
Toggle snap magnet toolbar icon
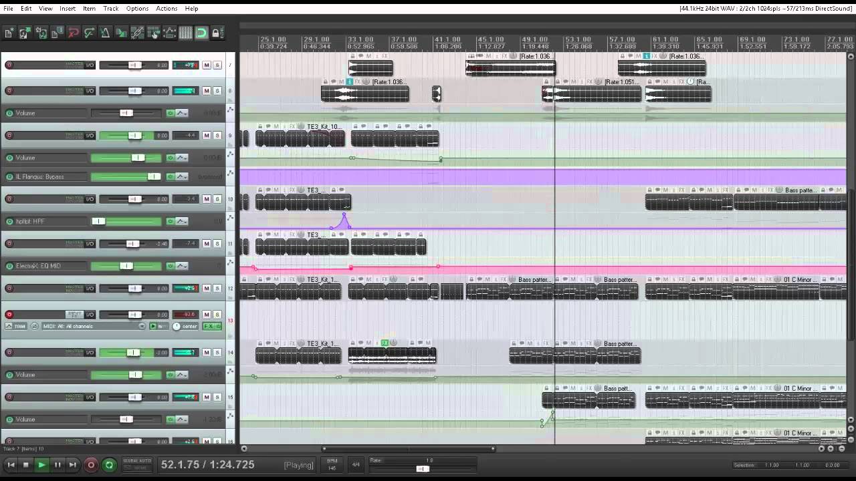tap(201, 33)
